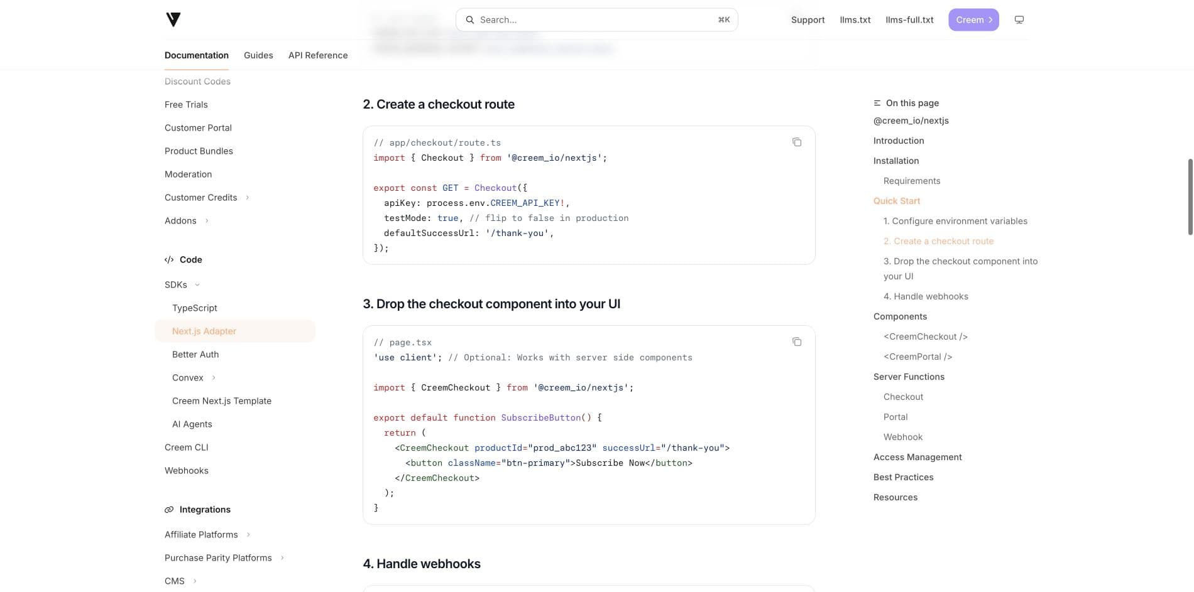Image resolution: width=1194 pixels, height=592 pixels.
Task: Jump to Webhook under Server Functions
Action: 903,437
